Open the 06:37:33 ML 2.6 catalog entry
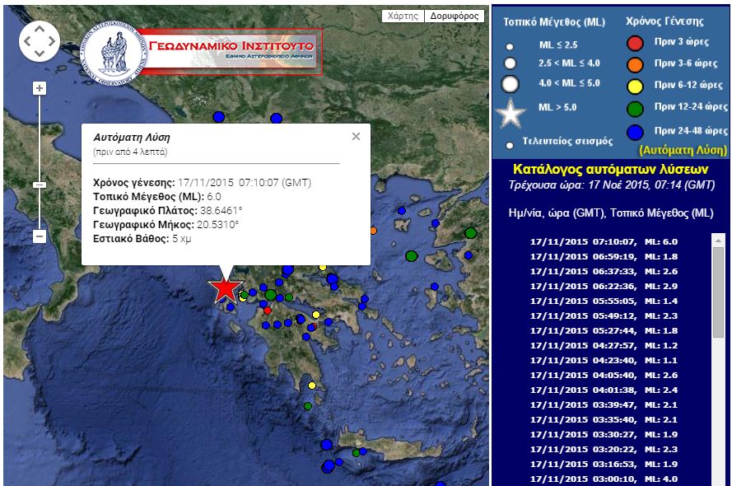 (604, 271)
